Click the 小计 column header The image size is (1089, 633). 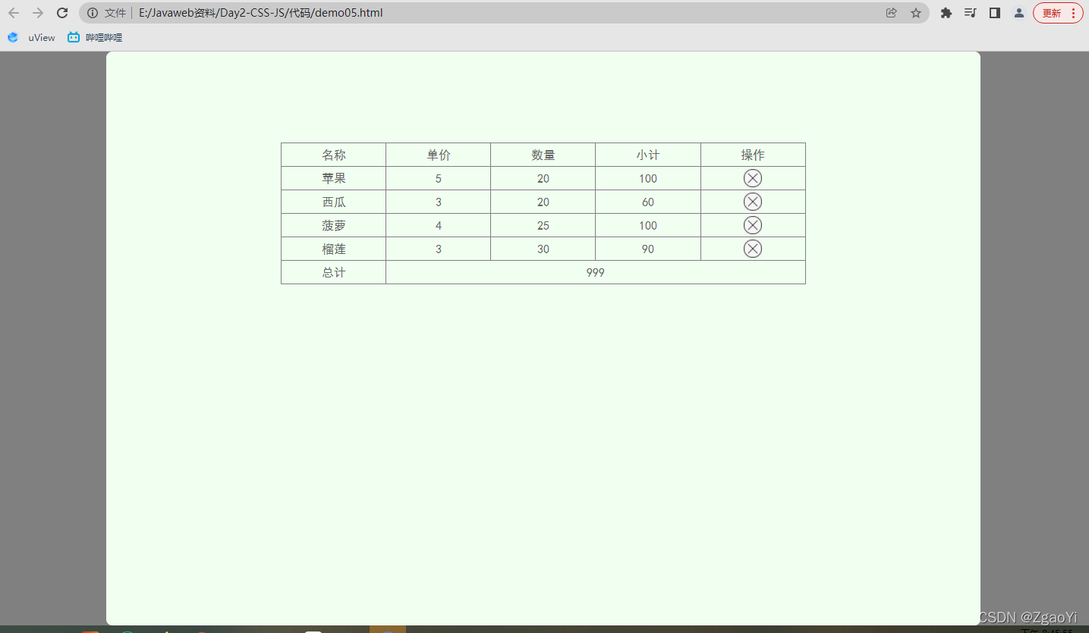(x=647, y=155)
